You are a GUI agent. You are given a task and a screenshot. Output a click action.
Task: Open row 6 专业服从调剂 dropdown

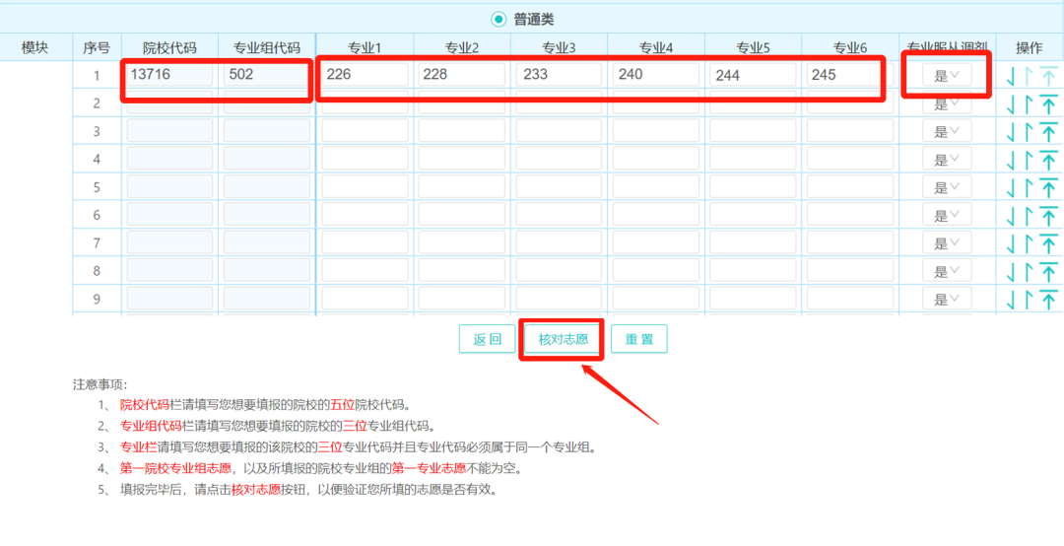(947, 215)
